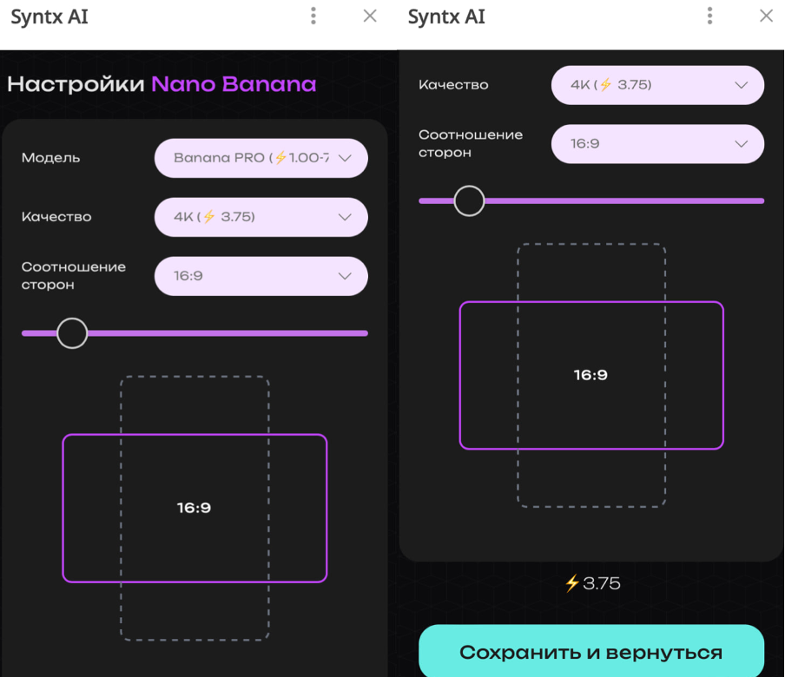Screen dimensions: 785x677
Task: Select the purple 16:9 frame in right preview
Action: point(591,375)
